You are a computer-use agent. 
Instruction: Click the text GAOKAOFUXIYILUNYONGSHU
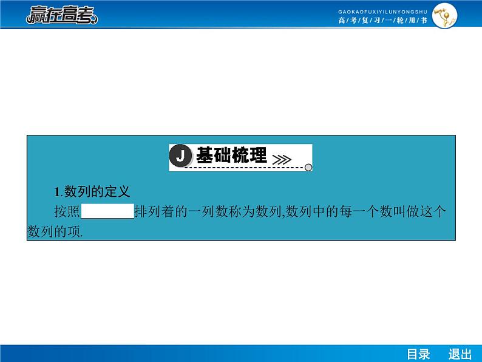(382, 12)
